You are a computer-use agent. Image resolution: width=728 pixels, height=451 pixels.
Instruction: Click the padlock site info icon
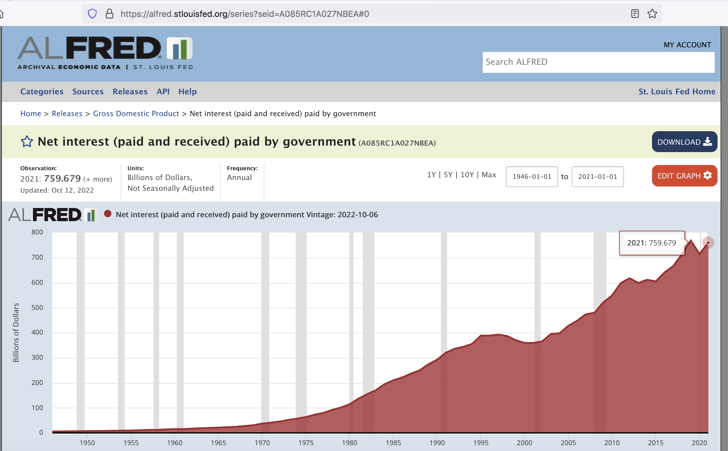[110, 14]
